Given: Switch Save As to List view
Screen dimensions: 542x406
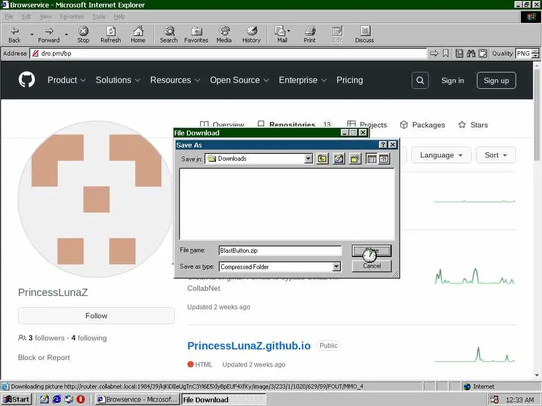Looking at the screenshot, I should pos(372,159).
